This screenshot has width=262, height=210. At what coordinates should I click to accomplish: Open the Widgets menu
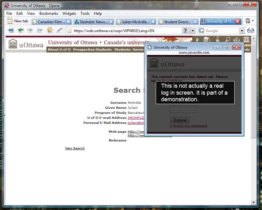coord(69,14)
